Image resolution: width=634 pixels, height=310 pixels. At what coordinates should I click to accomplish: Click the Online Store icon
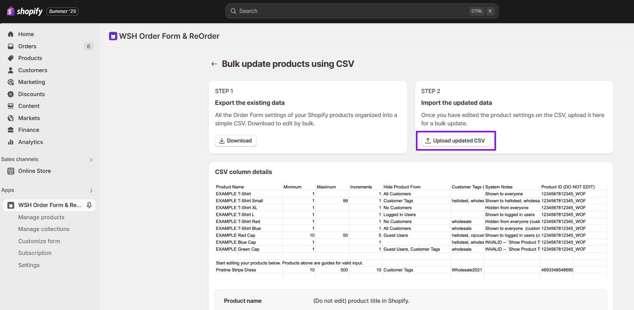coord(11,171)
